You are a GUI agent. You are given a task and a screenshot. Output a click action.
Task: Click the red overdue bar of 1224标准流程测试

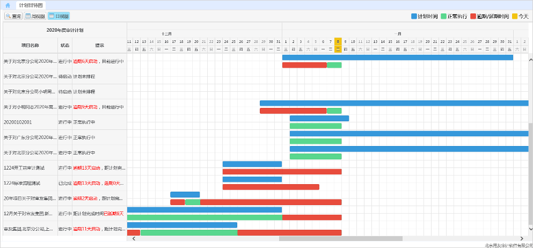click(x=271, y=187)
